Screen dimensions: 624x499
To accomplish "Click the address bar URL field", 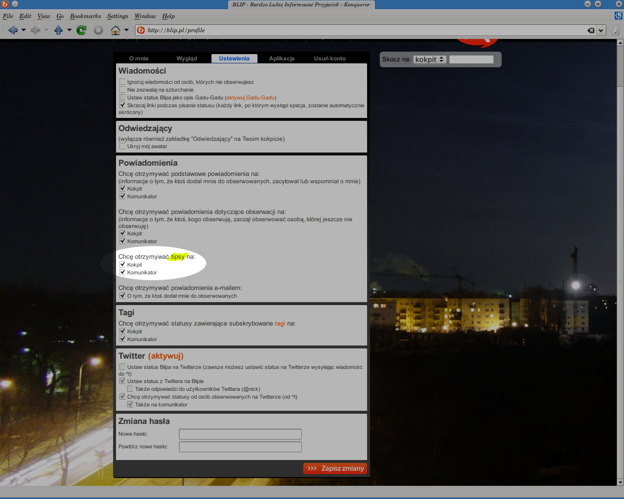I will pyautogui.click(x=366, y=30).
